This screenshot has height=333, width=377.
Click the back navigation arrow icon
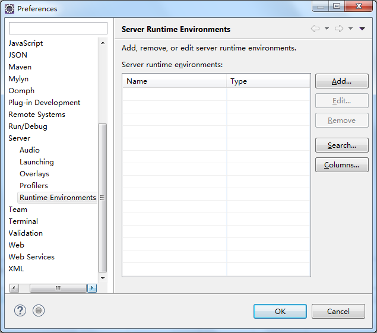(315, 28)
